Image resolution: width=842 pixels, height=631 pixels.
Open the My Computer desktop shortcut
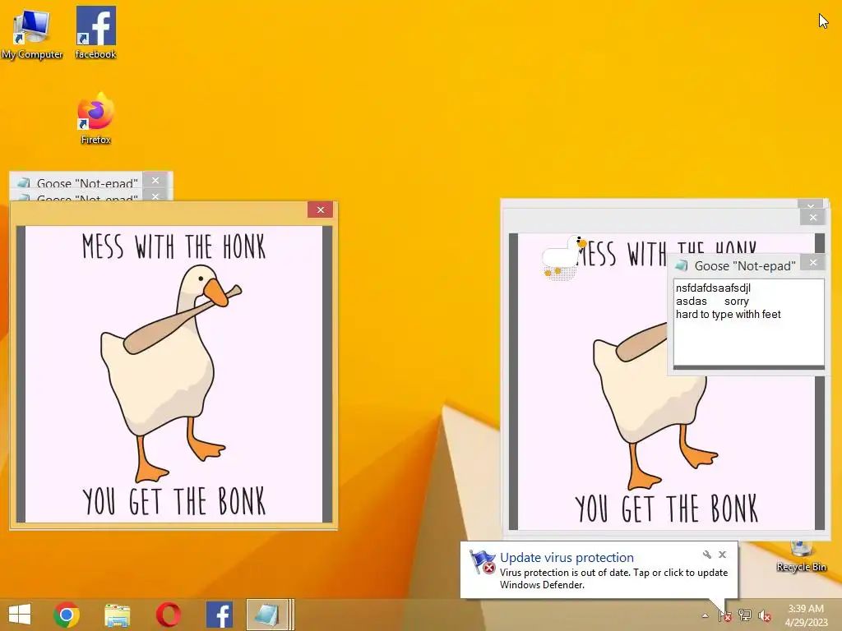[x=32, y=33]
